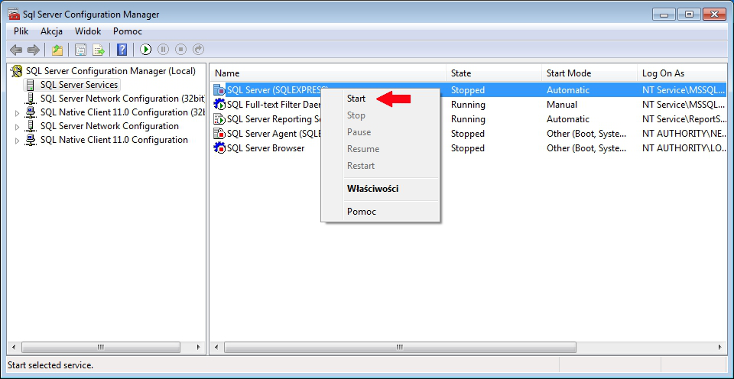Expand the SQL Server Network Configuration node
Screen dimensions: 734x379
pos(18,127)
